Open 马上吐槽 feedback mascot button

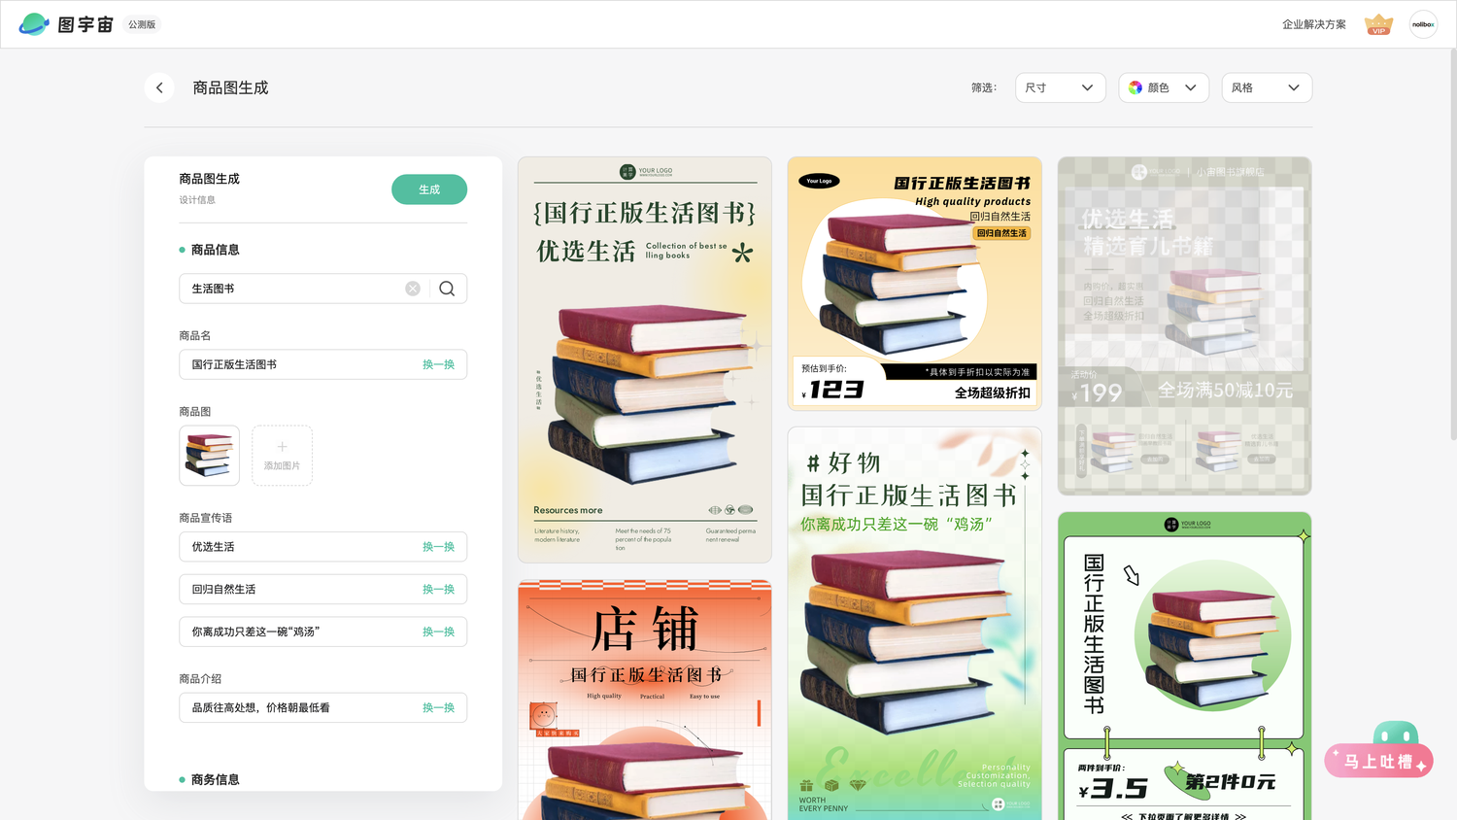click(1379, 750)
